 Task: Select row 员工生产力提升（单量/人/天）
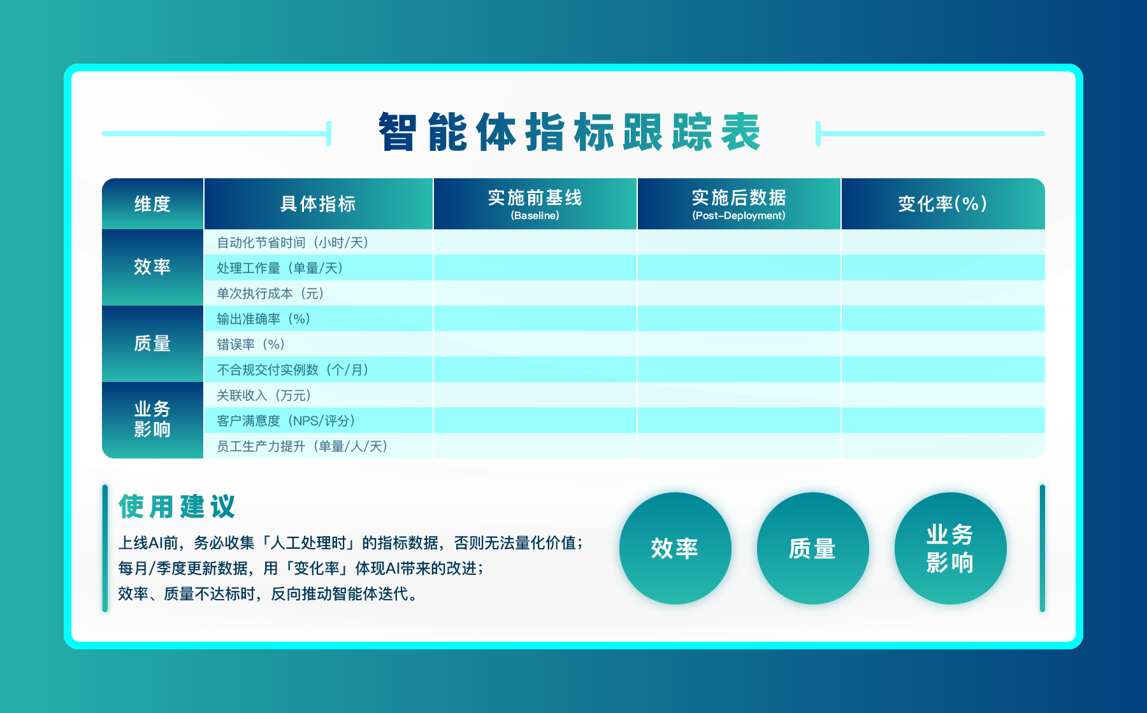(624, 446)
